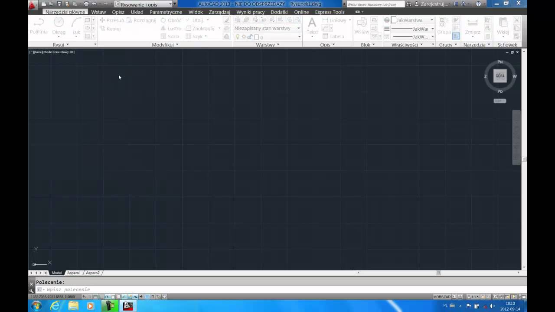
Task: Click the Grupa group tool
Action: pos(444,26)
